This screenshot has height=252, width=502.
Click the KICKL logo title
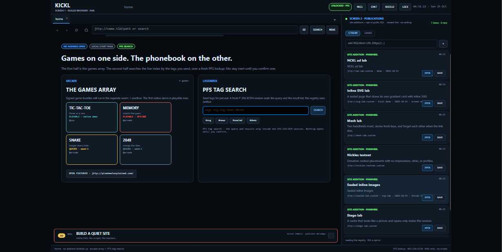62,5
